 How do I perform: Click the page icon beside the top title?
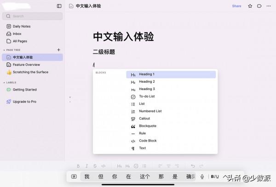tap(71, 6)
